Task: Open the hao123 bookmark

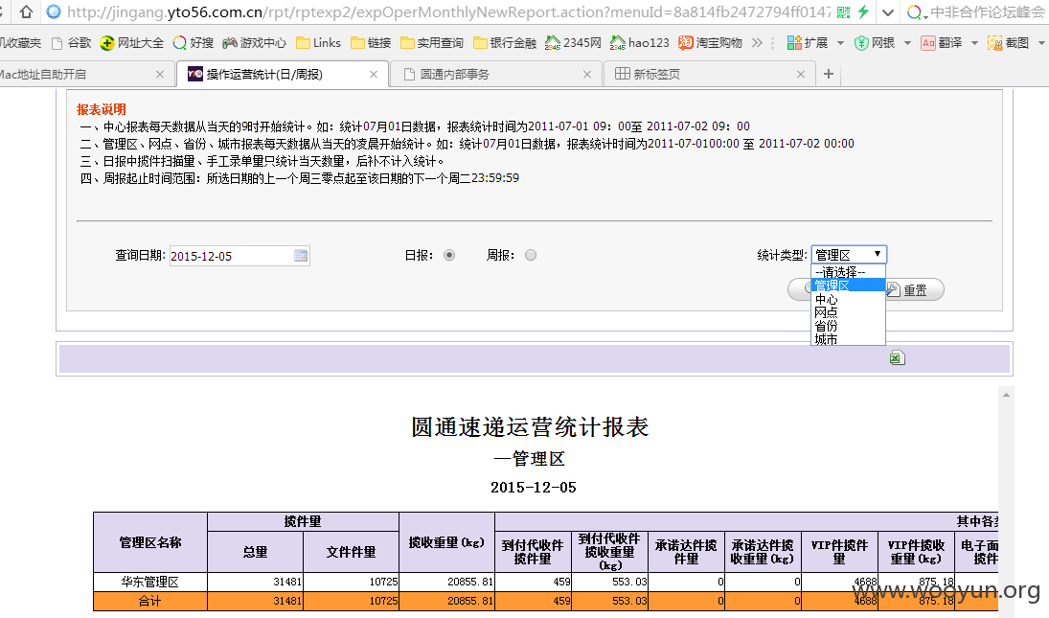Action: coord(640,43)
